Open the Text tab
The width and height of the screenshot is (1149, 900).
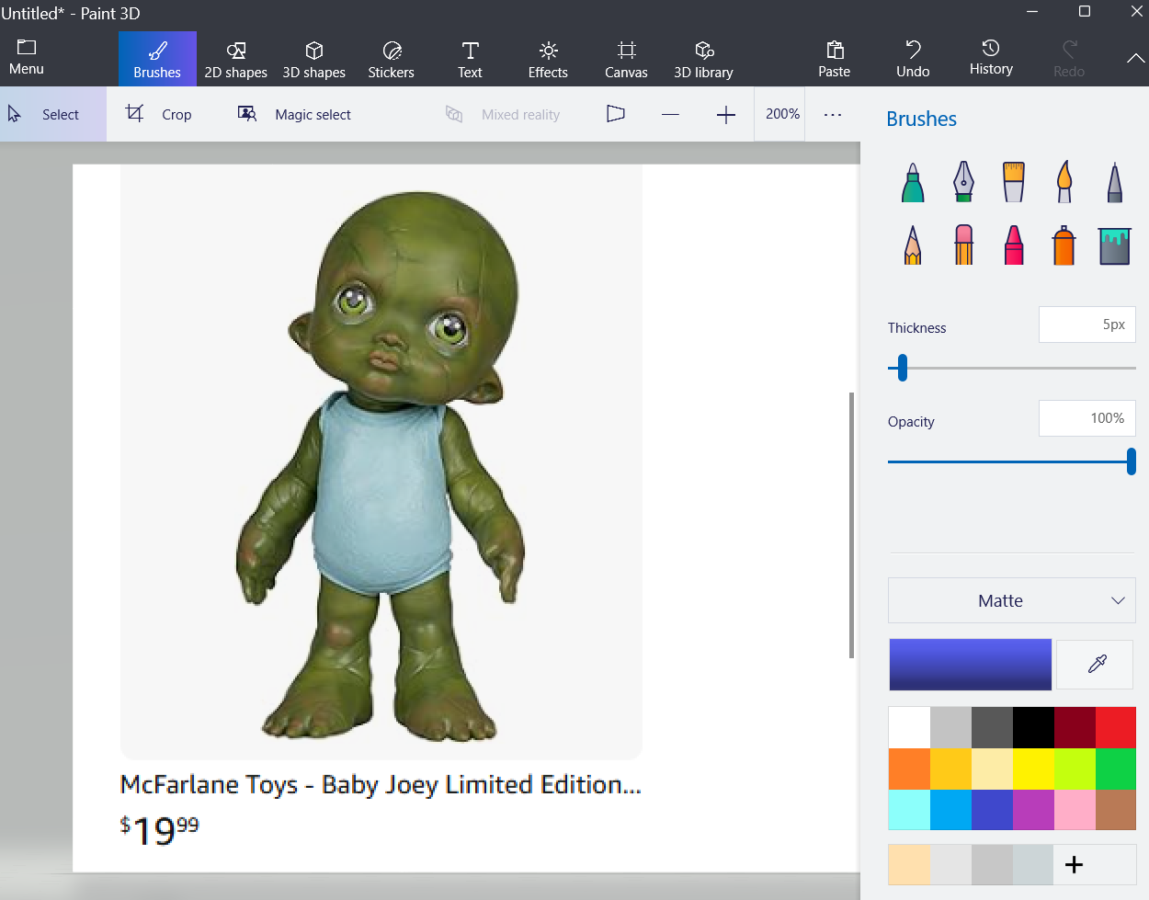470,59
